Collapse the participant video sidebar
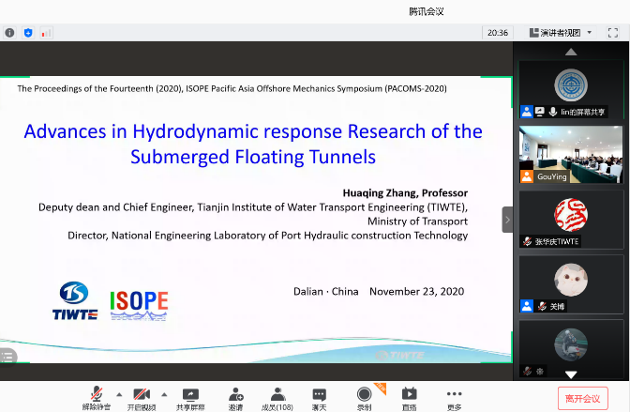The image size is (630, 412). [x=507, y=220]
